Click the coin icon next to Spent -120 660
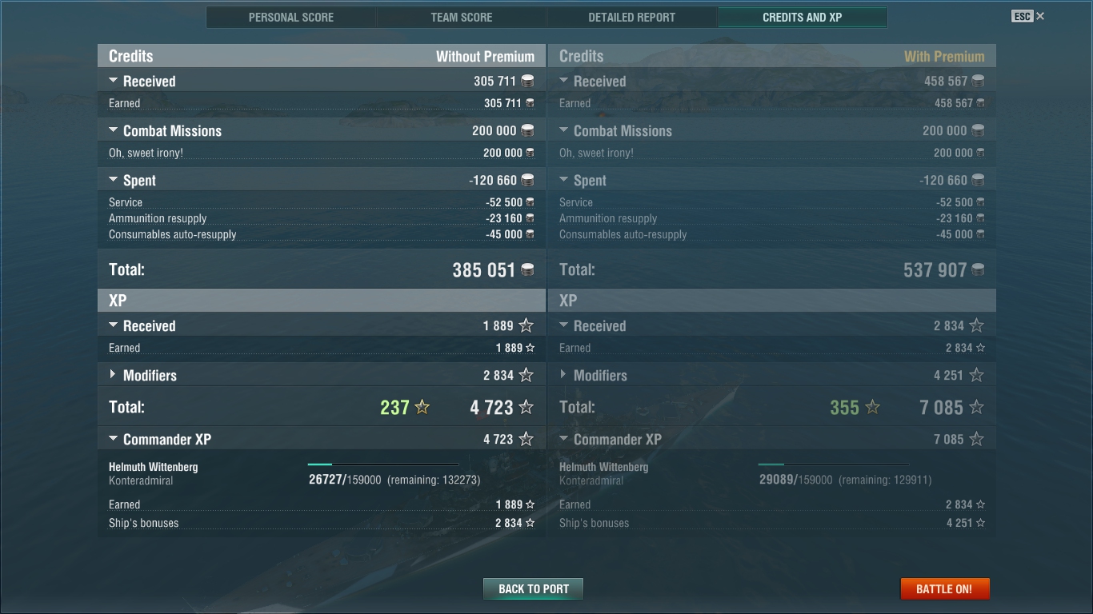This screenshot has width=1093, height=614. [x=528, y=181]
